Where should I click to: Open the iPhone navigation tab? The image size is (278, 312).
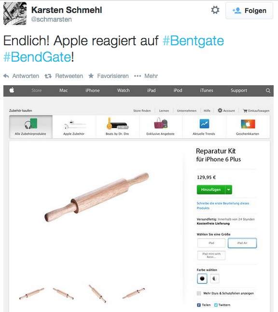(x=93, y=91)
